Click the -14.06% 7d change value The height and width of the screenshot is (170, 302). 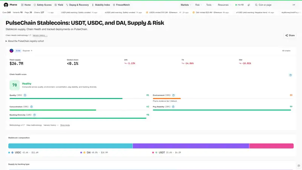187,63
